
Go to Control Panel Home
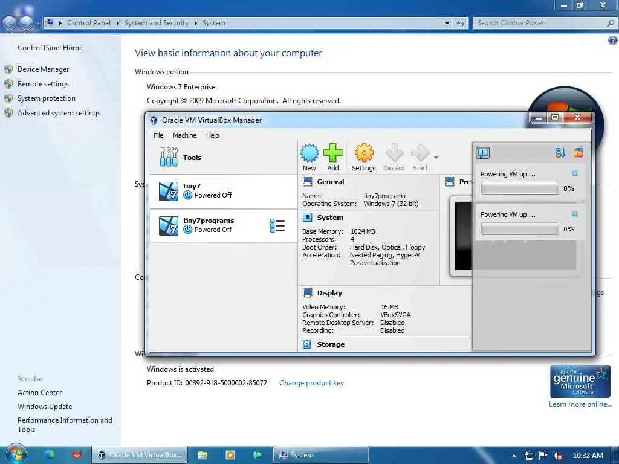click(50, 48)
